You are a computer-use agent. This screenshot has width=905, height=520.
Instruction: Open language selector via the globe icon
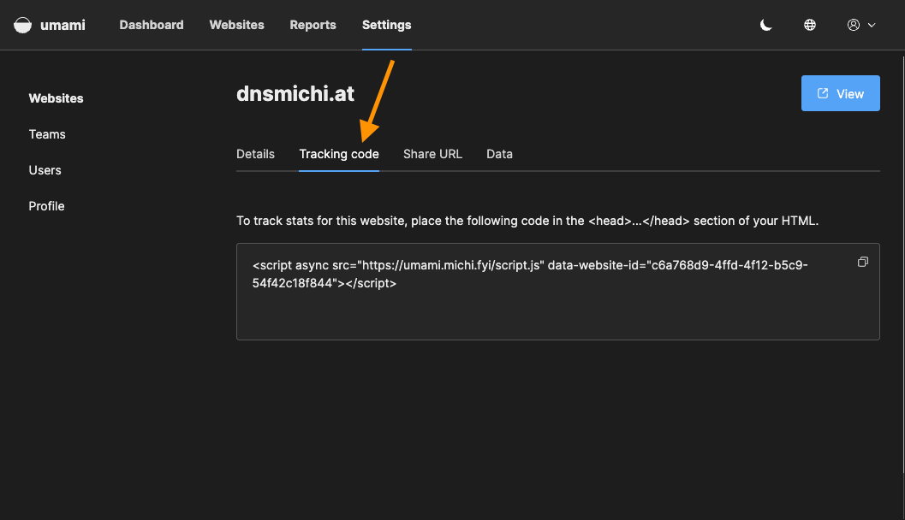(810, 25)
